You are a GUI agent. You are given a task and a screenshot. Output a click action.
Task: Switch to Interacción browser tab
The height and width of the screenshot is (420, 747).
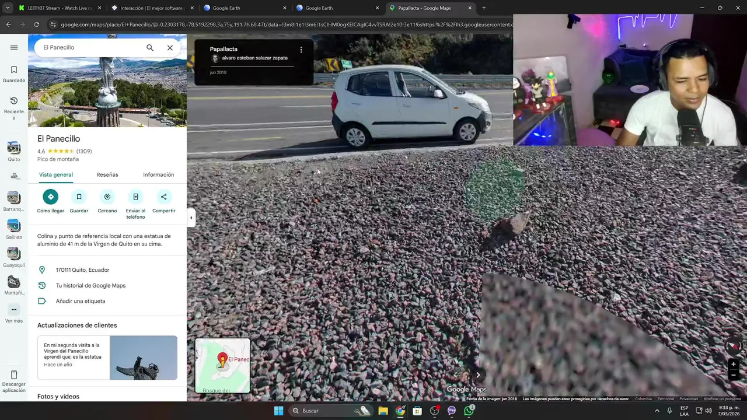152,8
